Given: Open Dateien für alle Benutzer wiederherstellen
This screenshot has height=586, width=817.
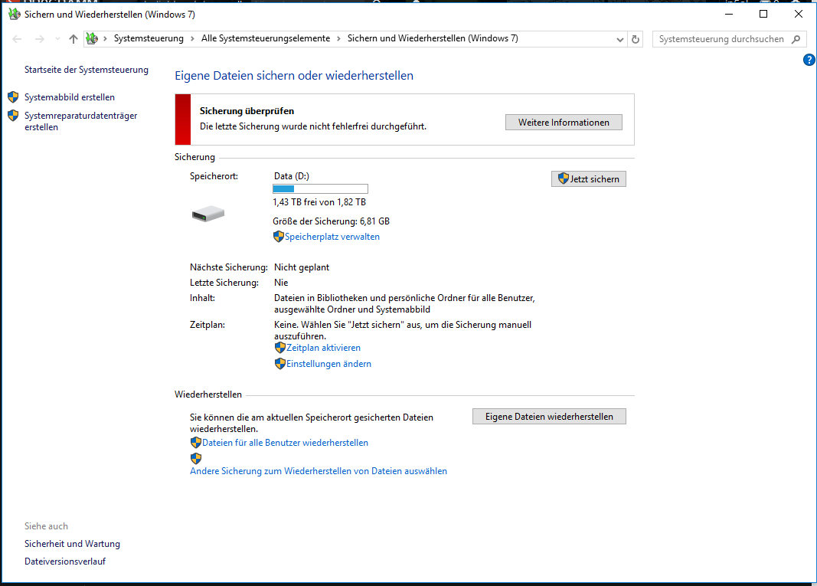Looking at the screenshot, I should (x=285, y=443).
